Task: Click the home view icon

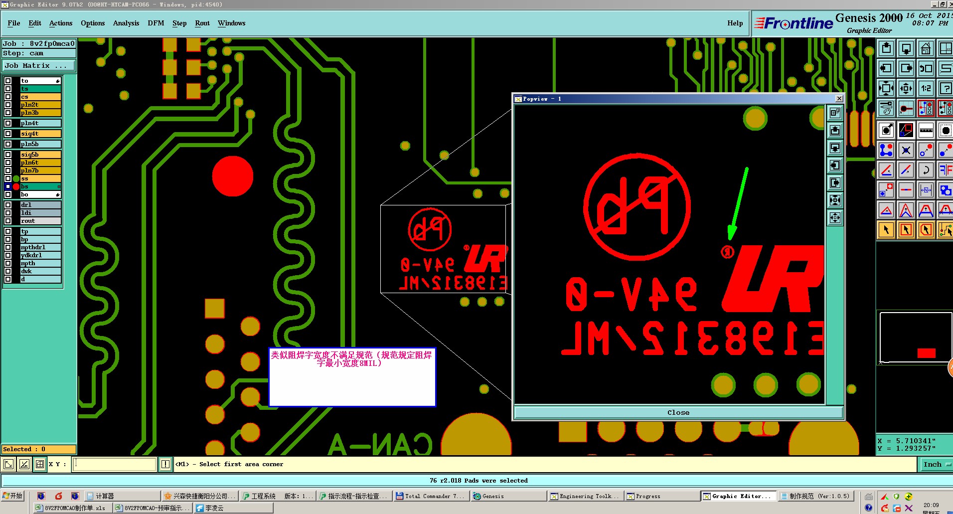Action: coord(926,48)
